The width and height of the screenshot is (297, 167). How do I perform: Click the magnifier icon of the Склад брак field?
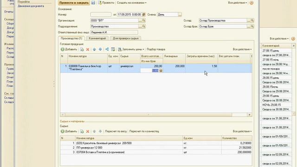[x=252, y=26]
